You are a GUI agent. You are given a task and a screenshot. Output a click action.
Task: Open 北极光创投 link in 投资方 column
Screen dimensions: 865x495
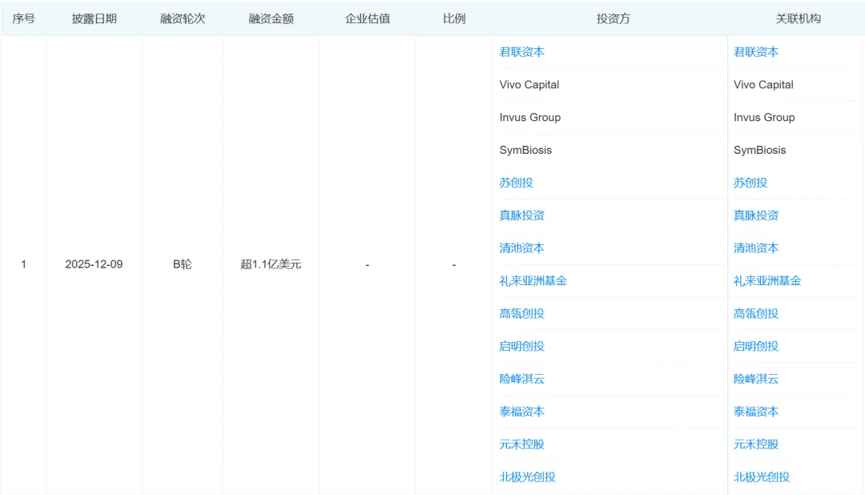[527, 477]
